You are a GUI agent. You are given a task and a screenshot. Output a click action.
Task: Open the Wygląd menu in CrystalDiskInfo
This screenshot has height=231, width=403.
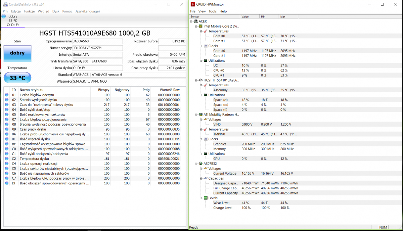[43, 11]
